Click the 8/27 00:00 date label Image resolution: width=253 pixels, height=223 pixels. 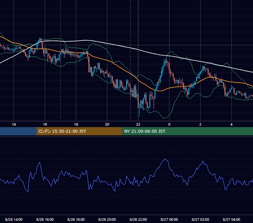tap(169, 219)
